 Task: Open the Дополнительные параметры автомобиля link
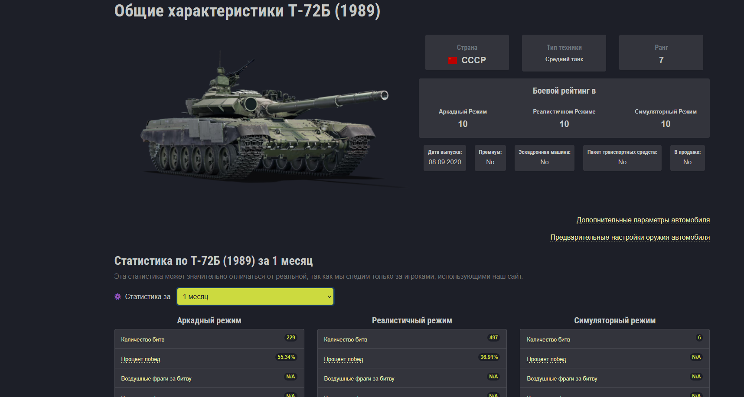643,220
